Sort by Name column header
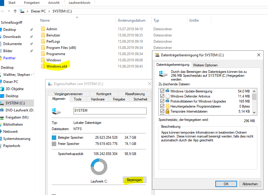 (x=45, y=20)
